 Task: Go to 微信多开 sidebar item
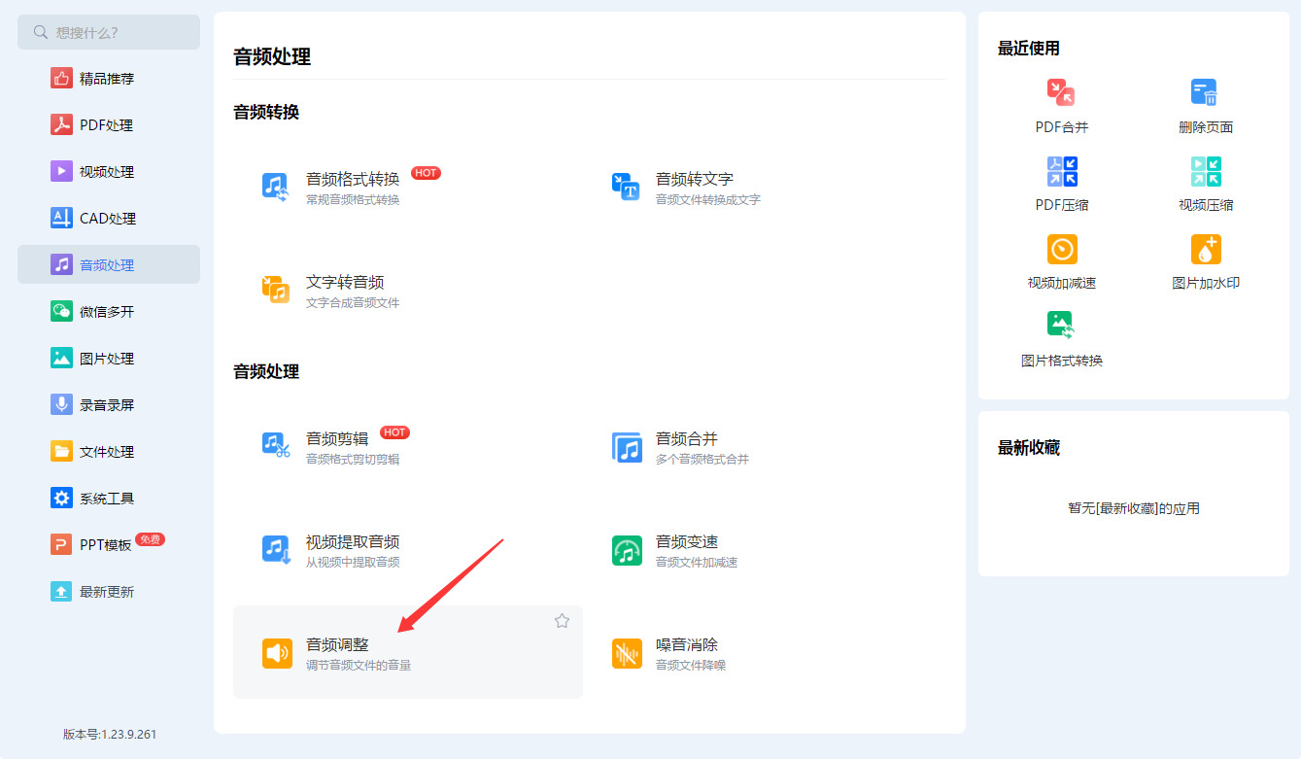(x=109, y=312)
